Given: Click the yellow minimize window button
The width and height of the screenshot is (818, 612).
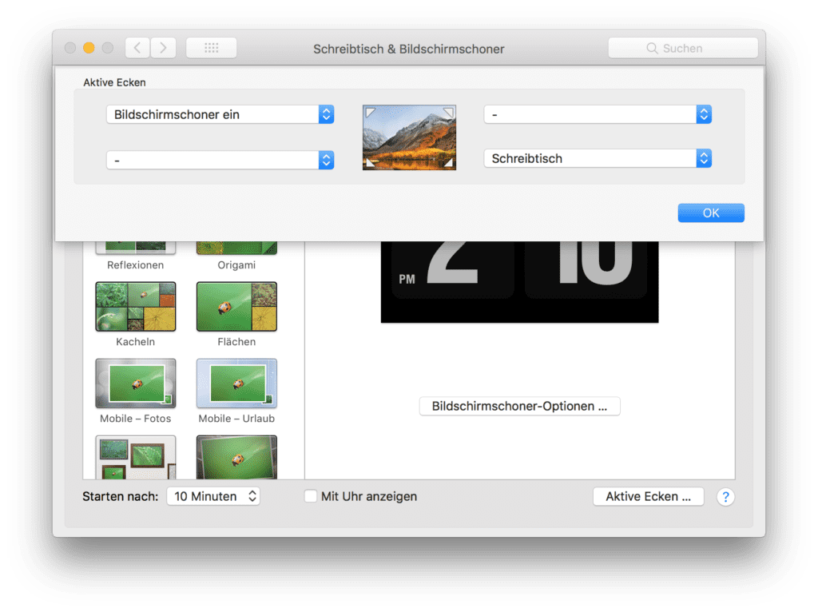Looking at the screenshot, I should pos(89,48).
